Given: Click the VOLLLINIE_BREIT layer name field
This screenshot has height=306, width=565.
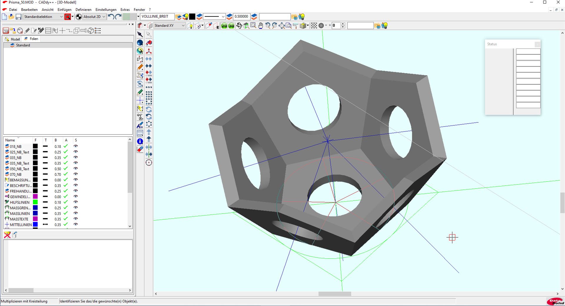Looking at the screenshot, I should (157, 17).
